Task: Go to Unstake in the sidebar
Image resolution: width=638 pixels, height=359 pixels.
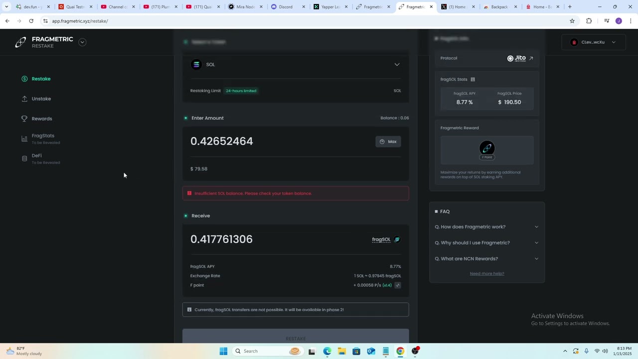Action: 41,99
